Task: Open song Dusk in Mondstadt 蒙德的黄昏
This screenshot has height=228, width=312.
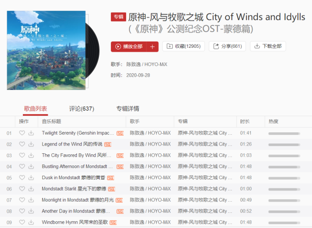Action: tap(73, 178)
